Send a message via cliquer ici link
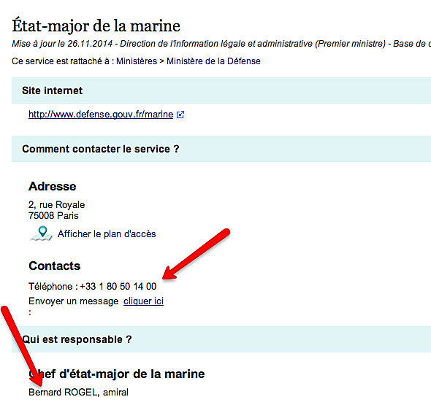The height and width of the screenshot is (413, 431). pos(143,301)
